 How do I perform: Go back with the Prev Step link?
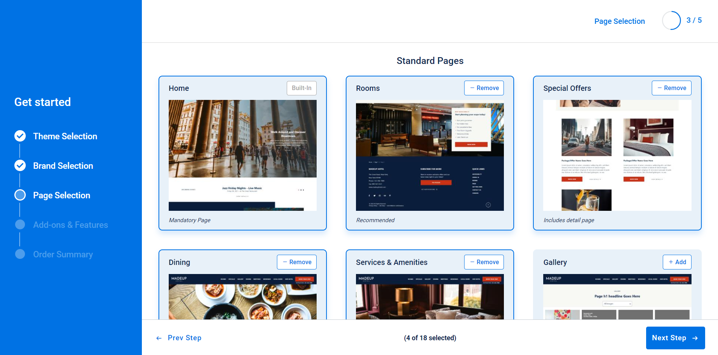[179, 338]
